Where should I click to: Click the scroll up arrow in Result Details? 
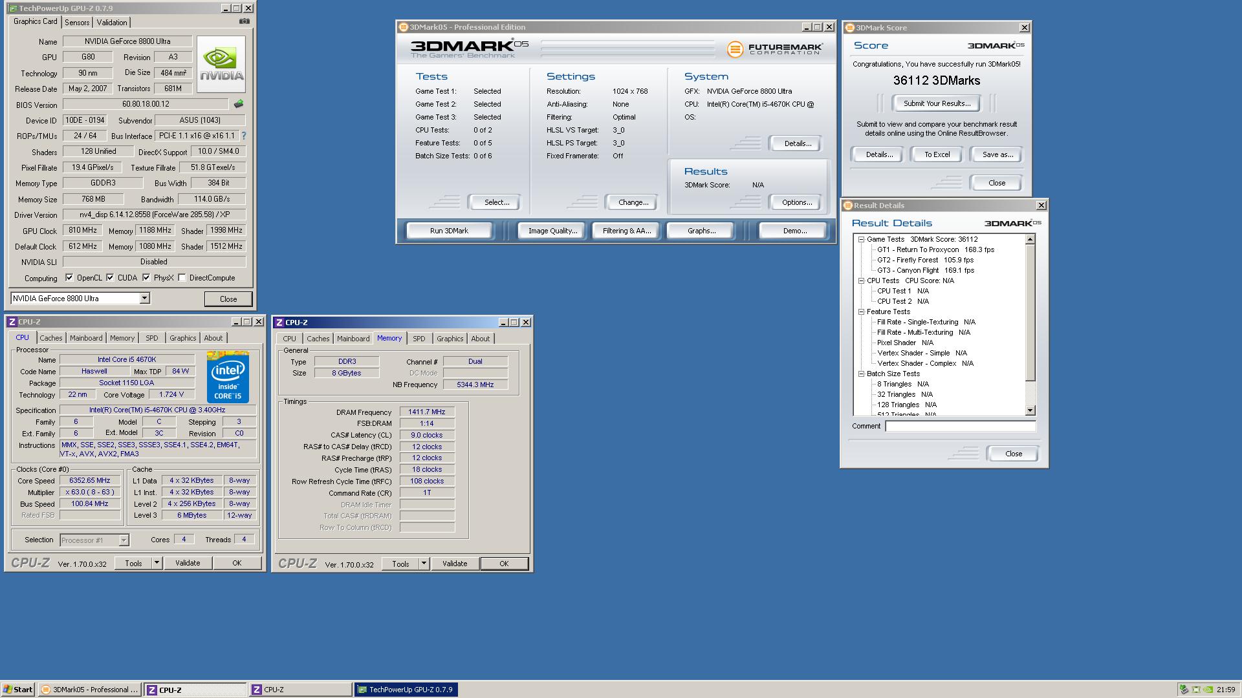pyautogui.click(x=1030, y=239)
